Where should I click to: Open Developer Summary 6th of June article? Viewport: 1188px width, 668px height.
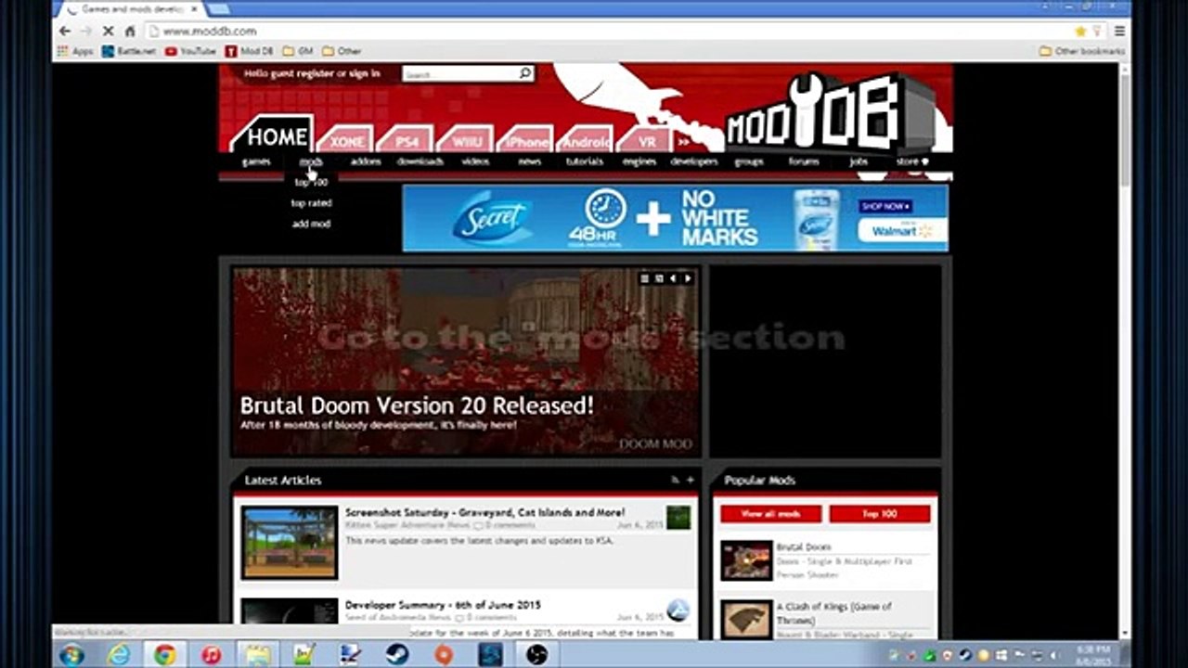(443, 605)
